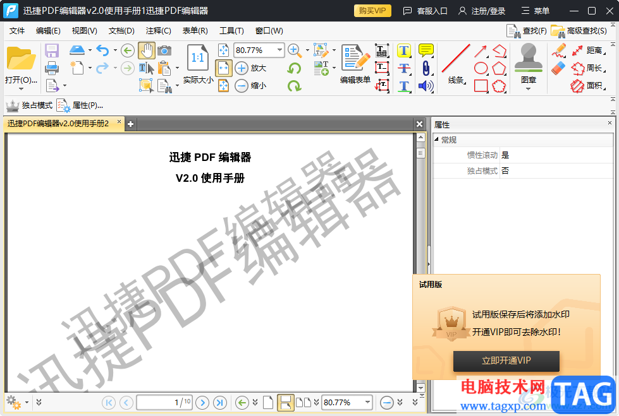Select the arrow drawing tool

pyautogui.click(x=481, y=51)
